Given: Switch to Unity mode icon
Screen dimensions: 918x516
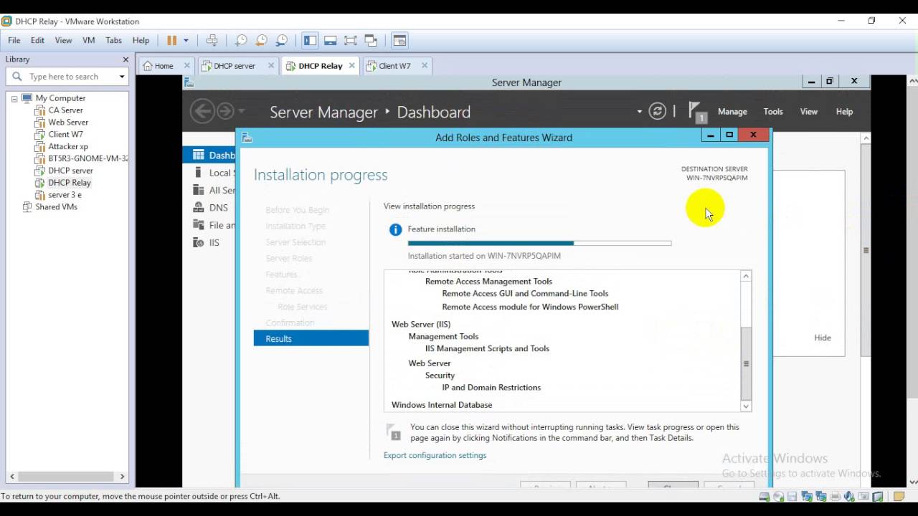Looking at the screenshot, I should click(x=371, y=41).
